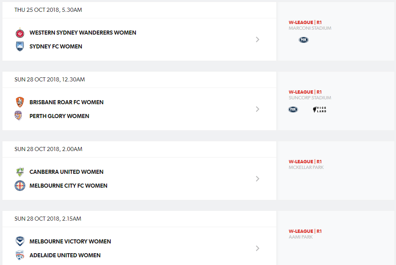The width and height of the screenshot is (396, 265).
Task: Click the Perth Glory purple crest
Action: [x=18, y=116]
